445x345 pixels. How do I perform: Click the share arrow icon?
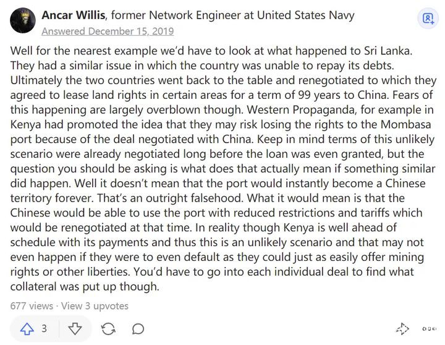click(x=402, y=328)
